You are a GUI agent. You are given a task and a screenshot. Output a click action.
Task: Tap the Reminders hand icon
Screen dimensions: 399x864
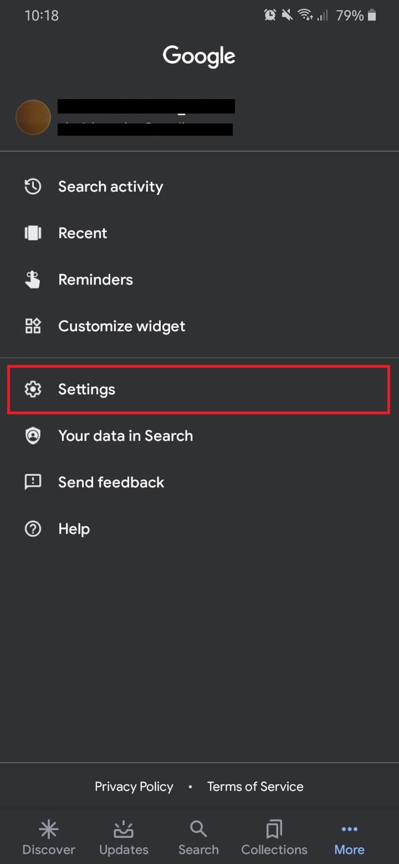click(x=33, y=280)
